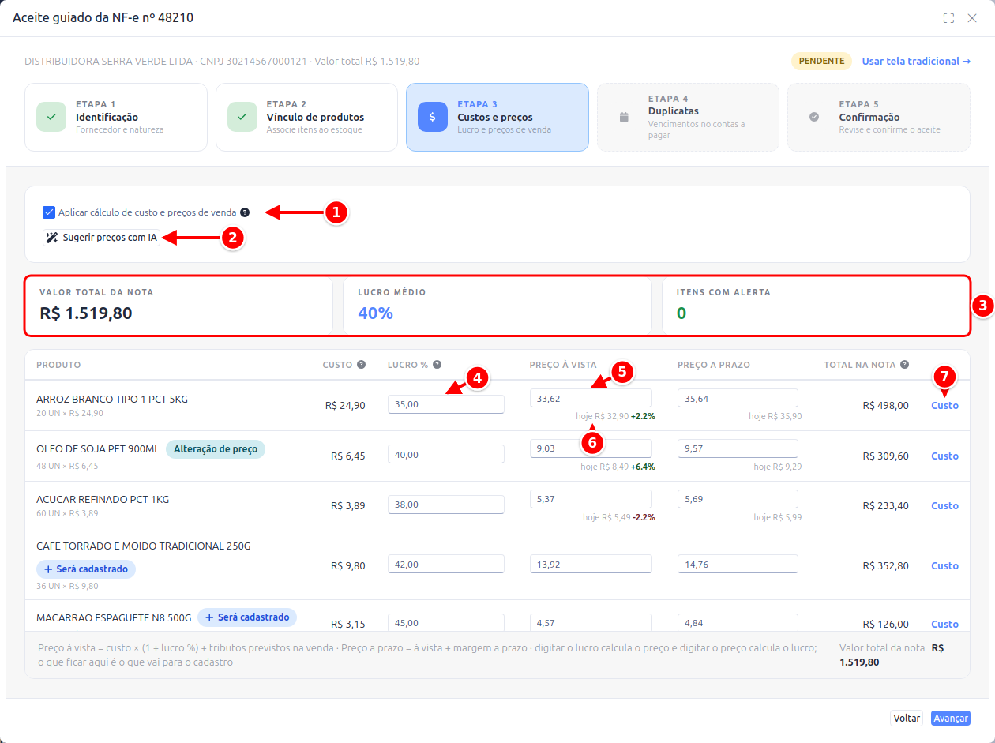Click the Voltar button

click(907, 719)
